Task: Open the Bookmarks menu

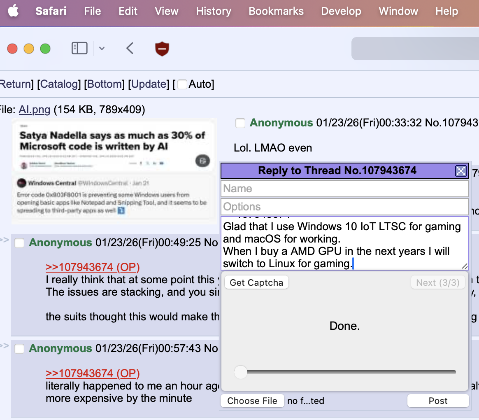Action: coord(276,11)
